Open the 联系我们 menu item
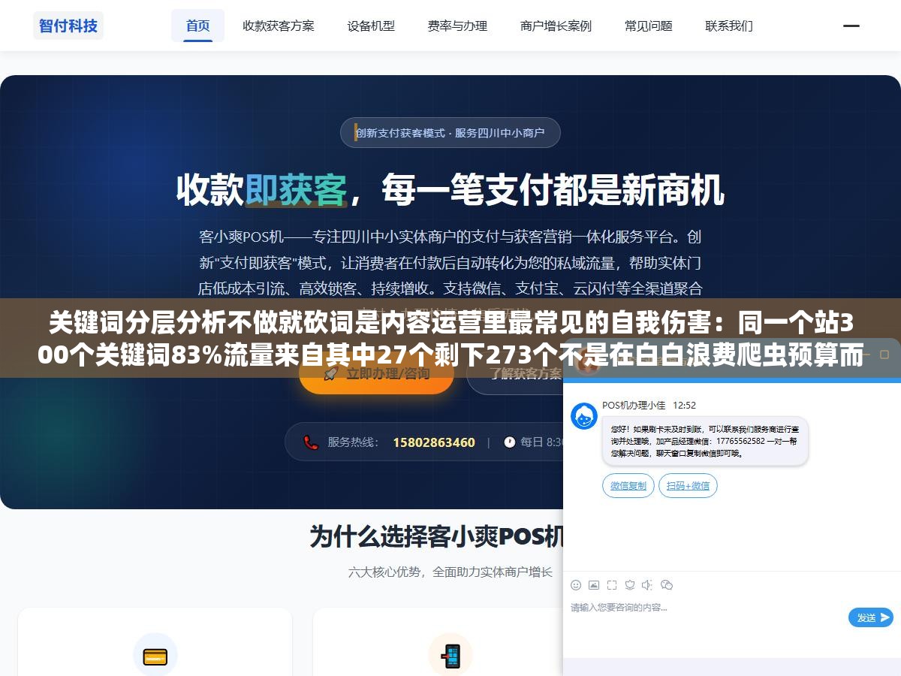This screenshot has height=676, width=901. click(729, 26)
